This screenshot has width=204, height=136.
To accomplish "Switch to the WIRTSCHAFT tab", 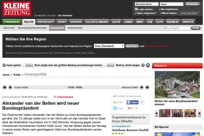I will pyautogui.click(x=46, y=22).
